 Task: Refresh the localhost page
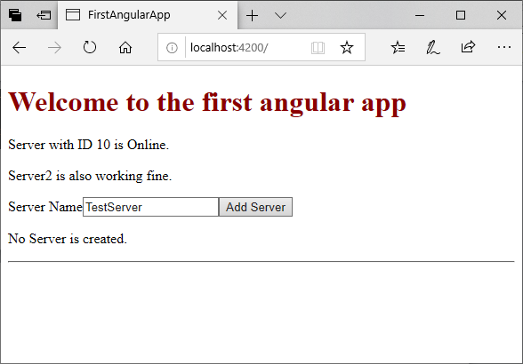90,47
